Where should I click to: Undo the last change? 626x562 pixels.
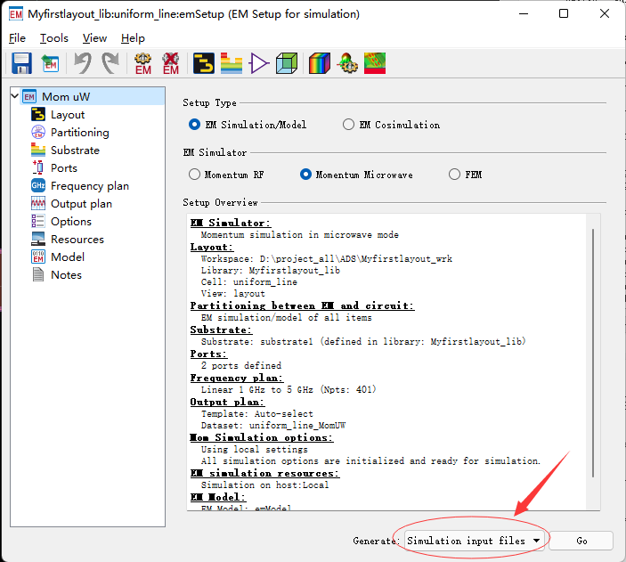pyautogui.click(x=83, y=63)
